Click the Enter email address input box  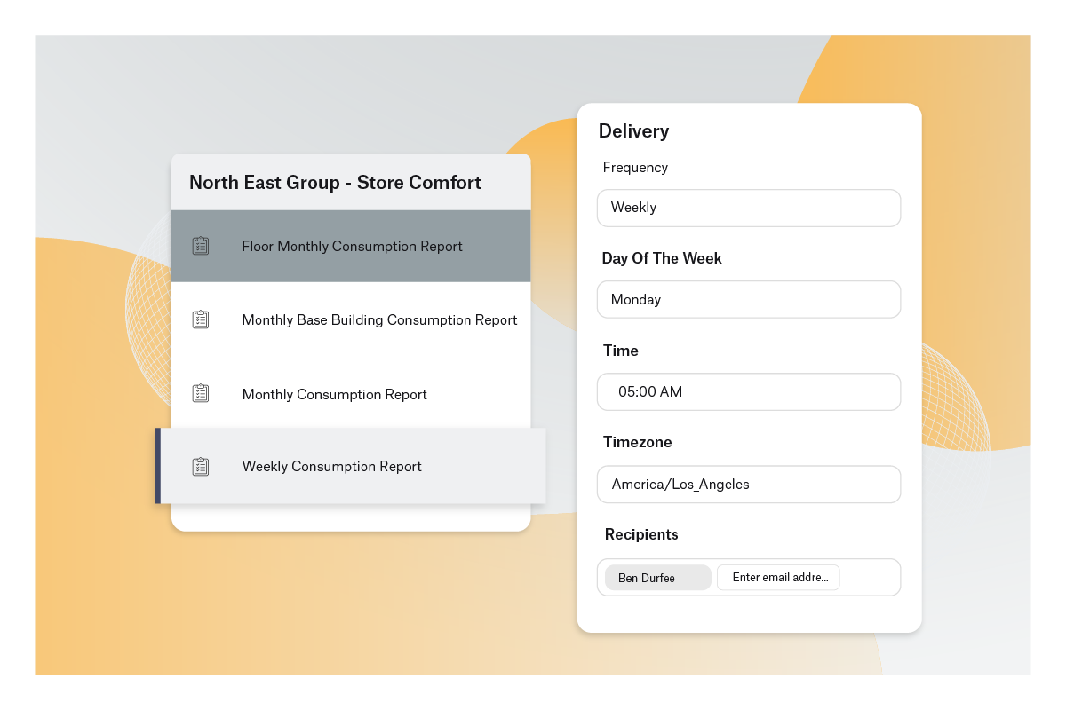click(778, 578)
